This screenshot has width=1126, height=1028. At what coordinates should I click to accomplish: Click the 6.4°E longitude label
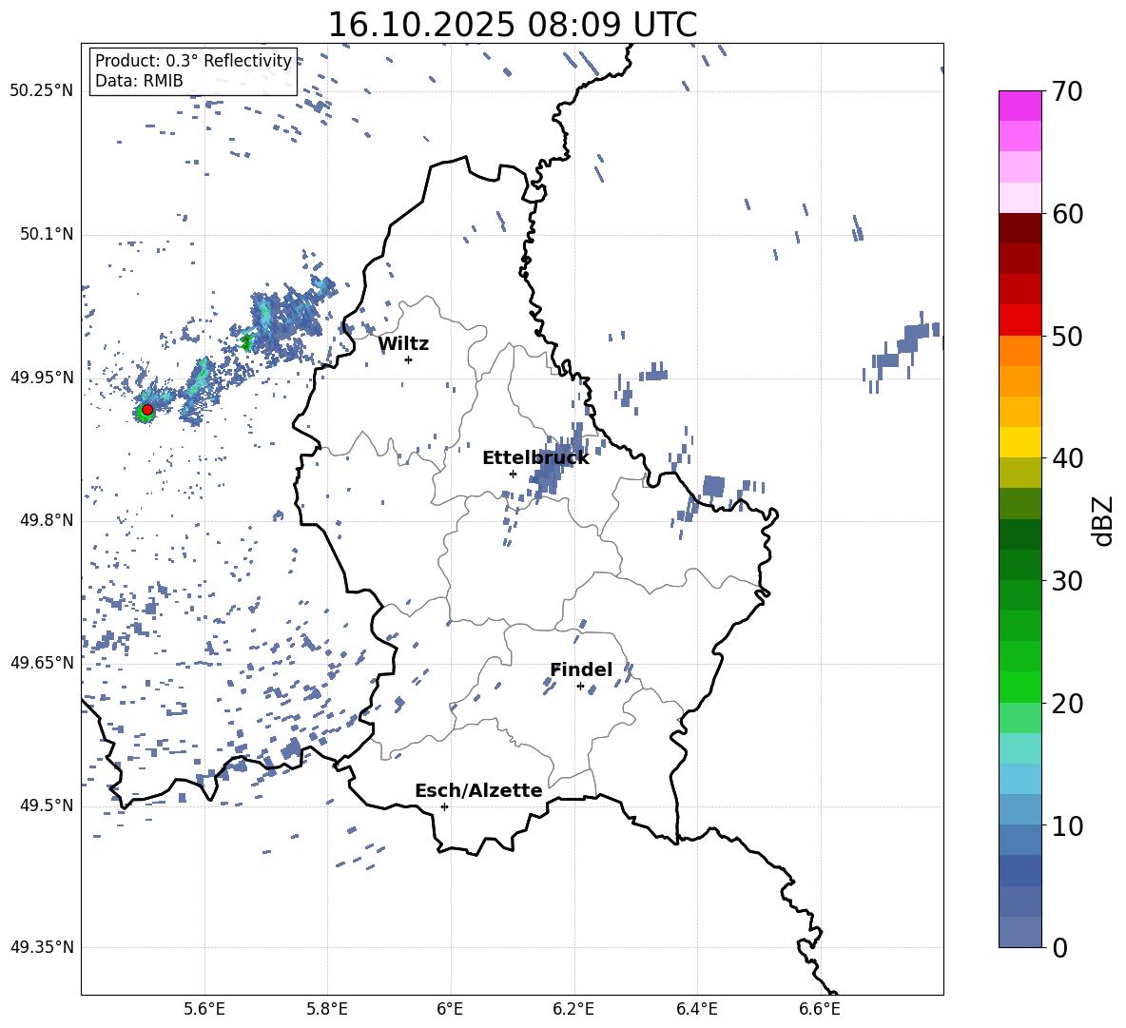pos(697,1009)
